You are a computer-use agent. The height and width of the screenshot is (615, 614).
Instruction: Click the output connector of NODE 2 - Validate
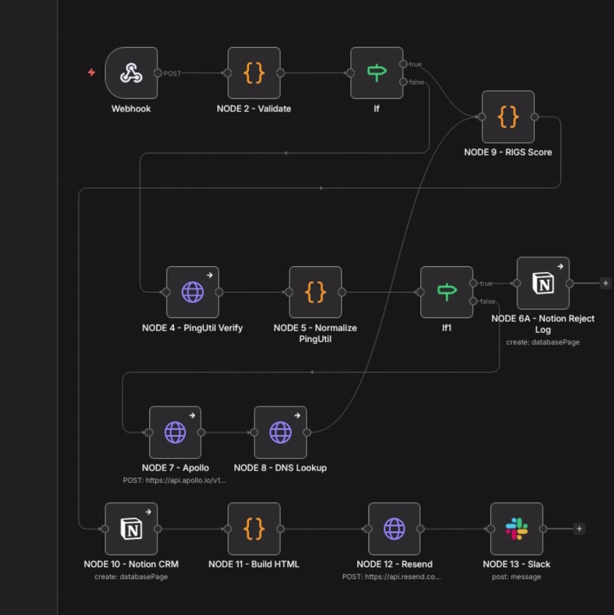click(x=280, y=73)
